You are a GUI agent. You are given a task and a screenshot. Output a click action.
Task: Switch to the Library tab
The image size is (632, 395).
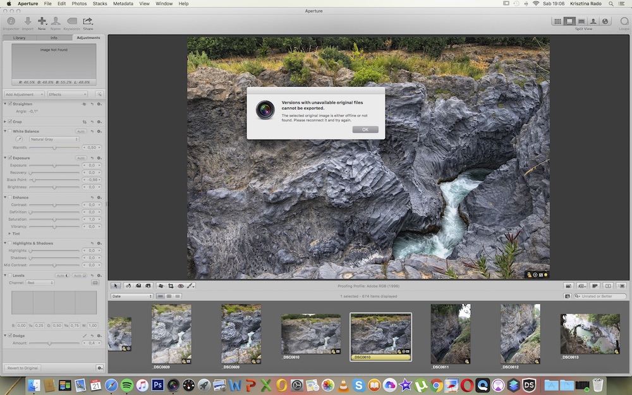20,38
